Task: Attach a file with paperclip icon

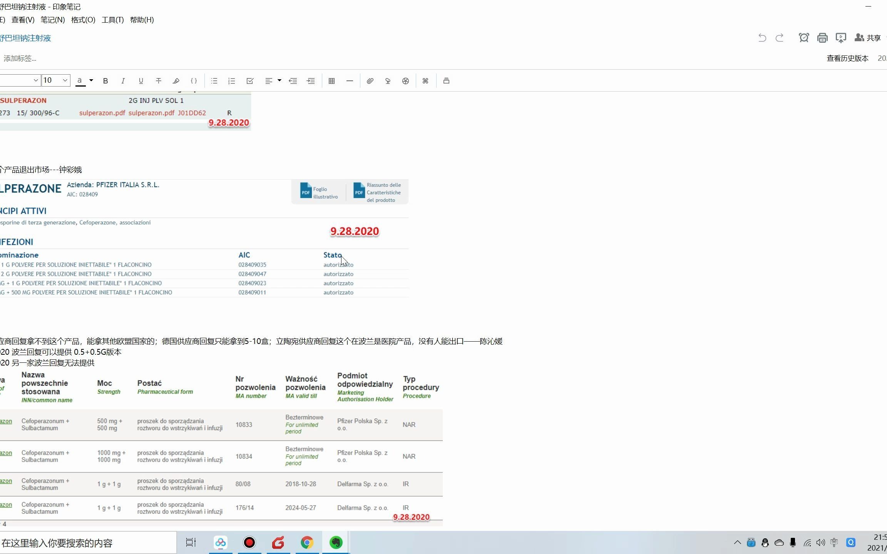Action: pyautogui.click(x=370, y=81)
